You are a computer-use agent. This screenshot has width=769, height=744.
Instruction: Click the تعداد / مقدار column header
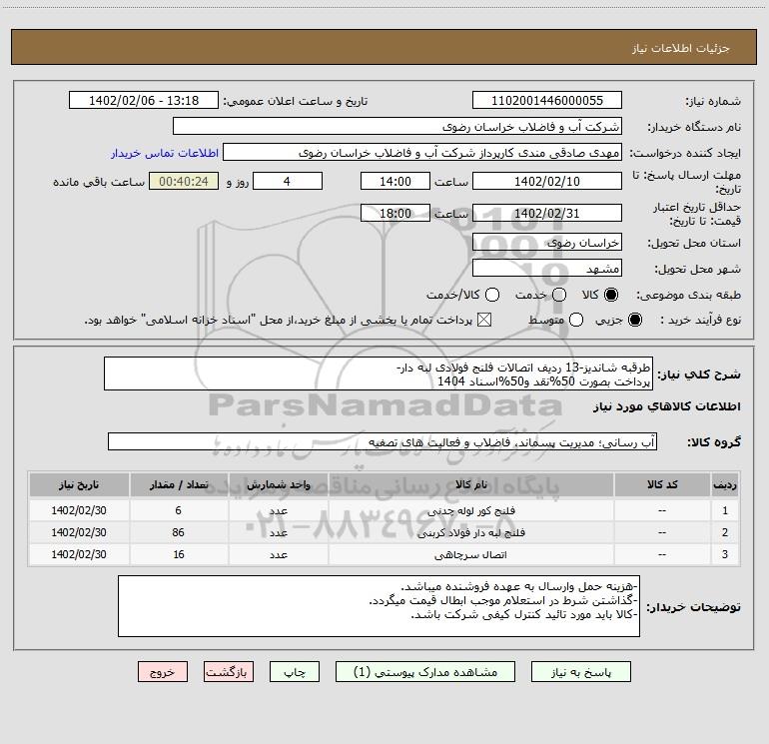pyautogui.click(x=179, y=485)
